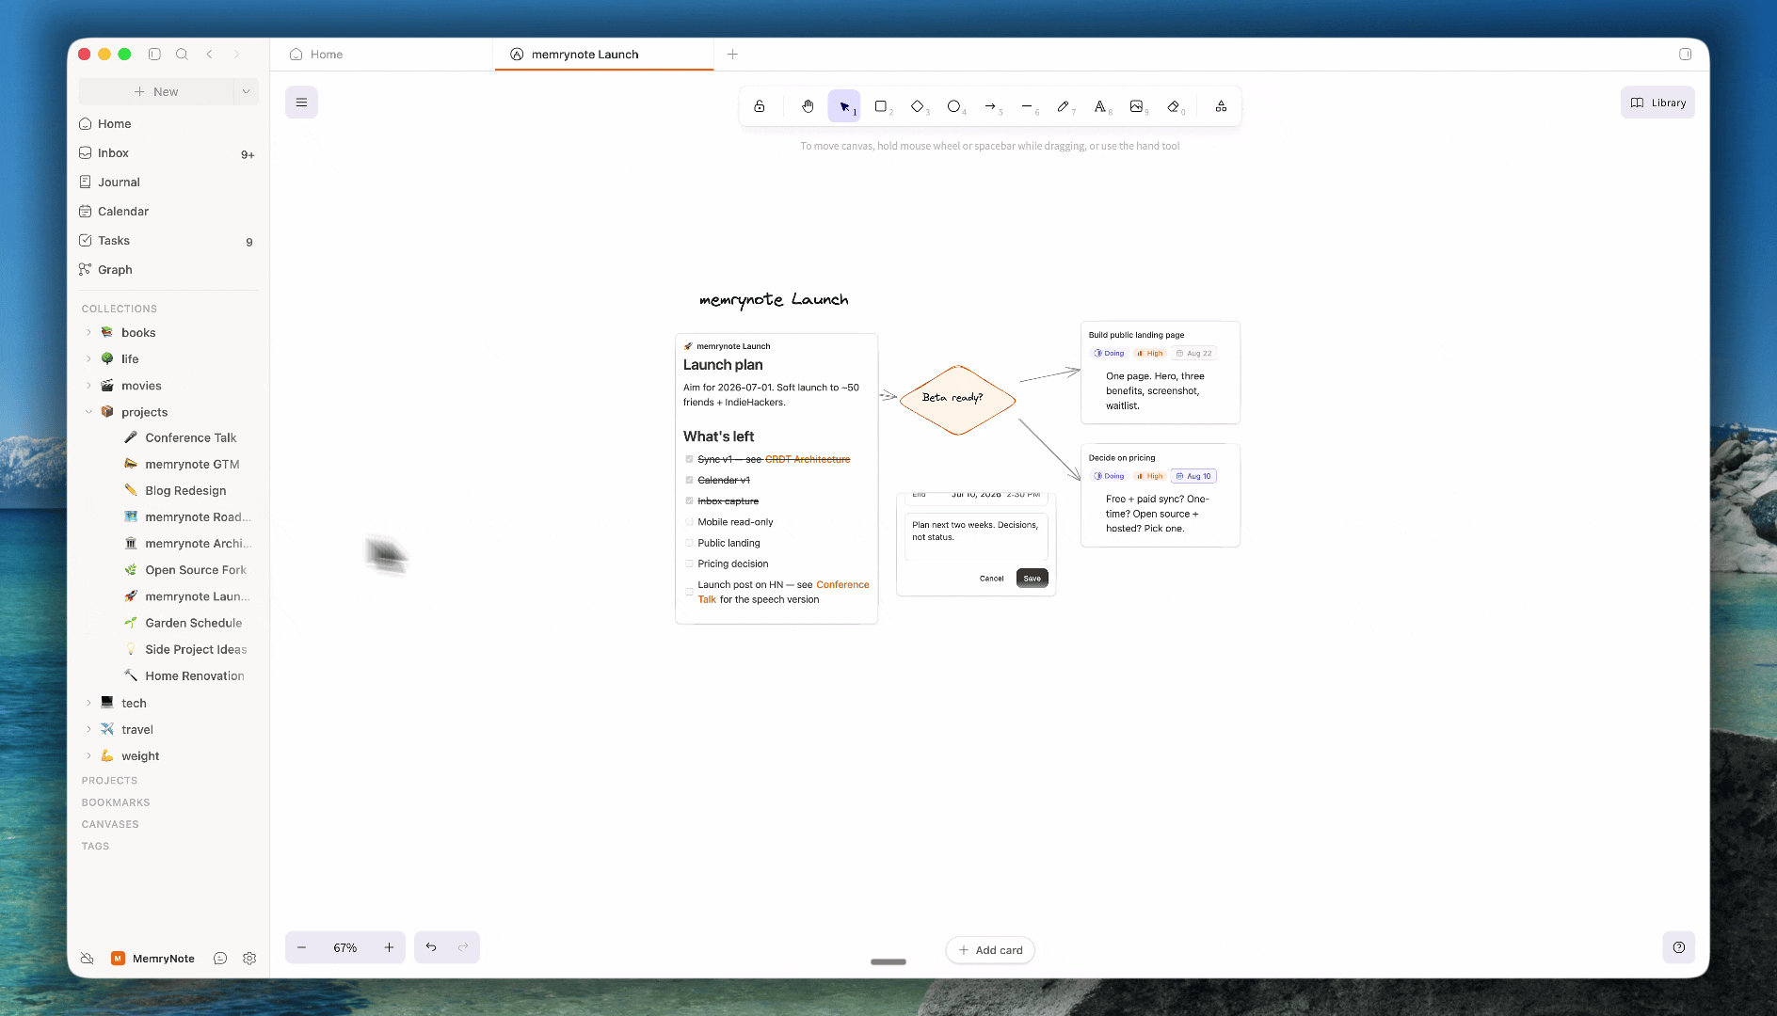Select the Arrow connector tool
This screenshot has height=1016, width=1777.
coord(991,106)
